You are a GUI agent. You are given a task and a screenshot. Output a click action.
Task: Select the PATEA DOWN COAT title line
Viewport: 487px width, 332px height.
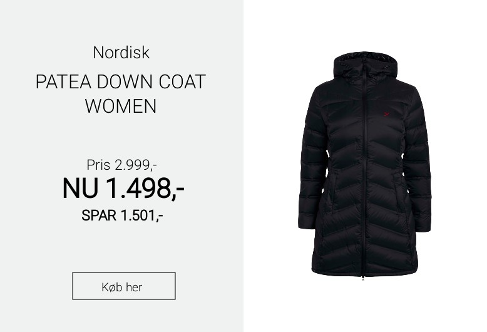tap(121, 82)
